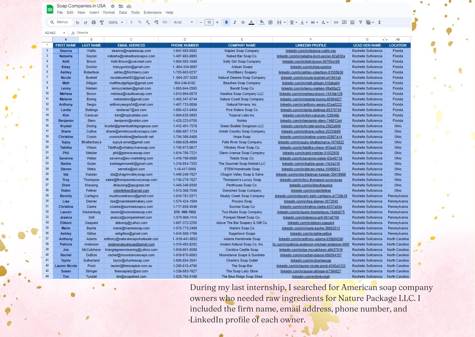Open text wrapping dropdown
This screenshot has height=337, width=475.
314,22
